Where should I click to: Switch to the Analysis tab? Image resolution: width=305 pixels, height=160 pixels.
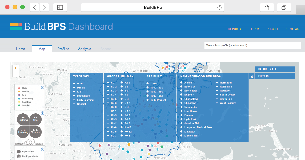point(85,49)
